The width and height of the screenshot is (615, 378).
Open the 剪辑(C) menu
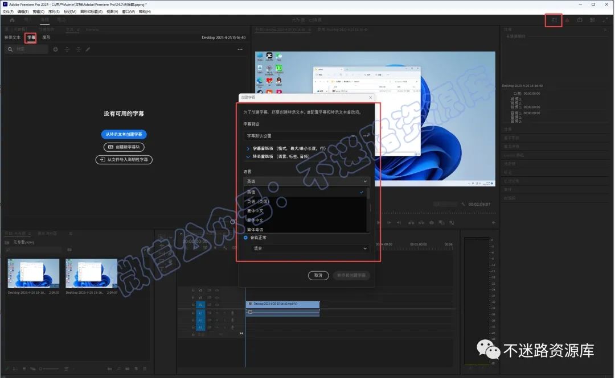39,12
